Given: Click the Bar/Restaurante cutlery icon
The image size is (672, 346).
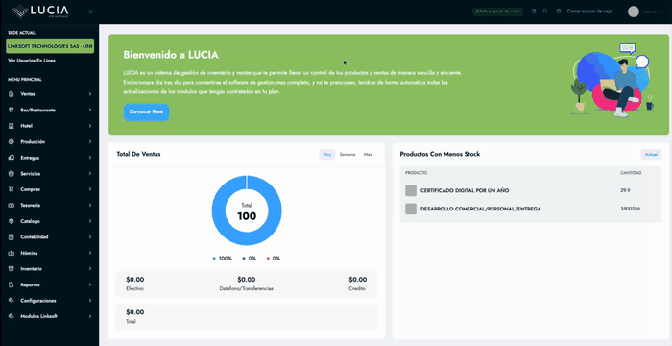Looking at the screenshot, I should click(12, 110).
